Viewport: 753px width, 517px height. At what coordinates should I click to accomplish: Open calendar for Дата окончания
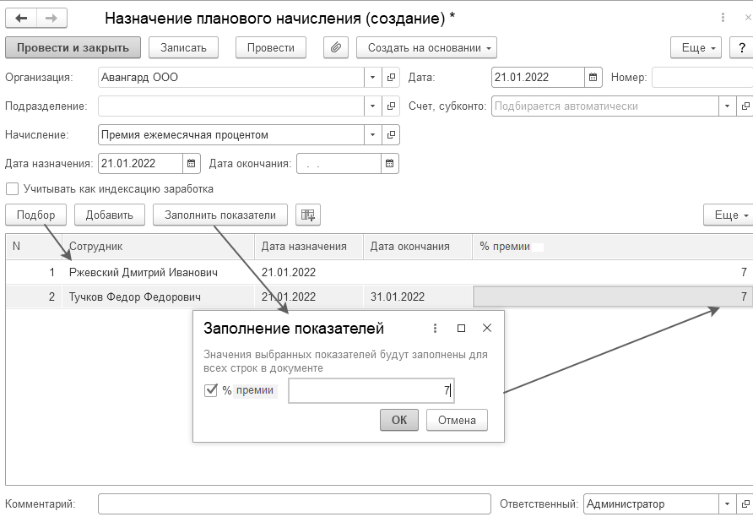(390, 163)
